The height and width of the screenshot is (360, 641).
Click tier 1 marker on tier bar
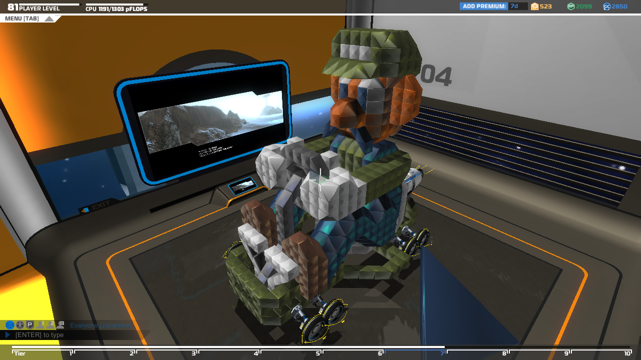(x=72, y=353)
